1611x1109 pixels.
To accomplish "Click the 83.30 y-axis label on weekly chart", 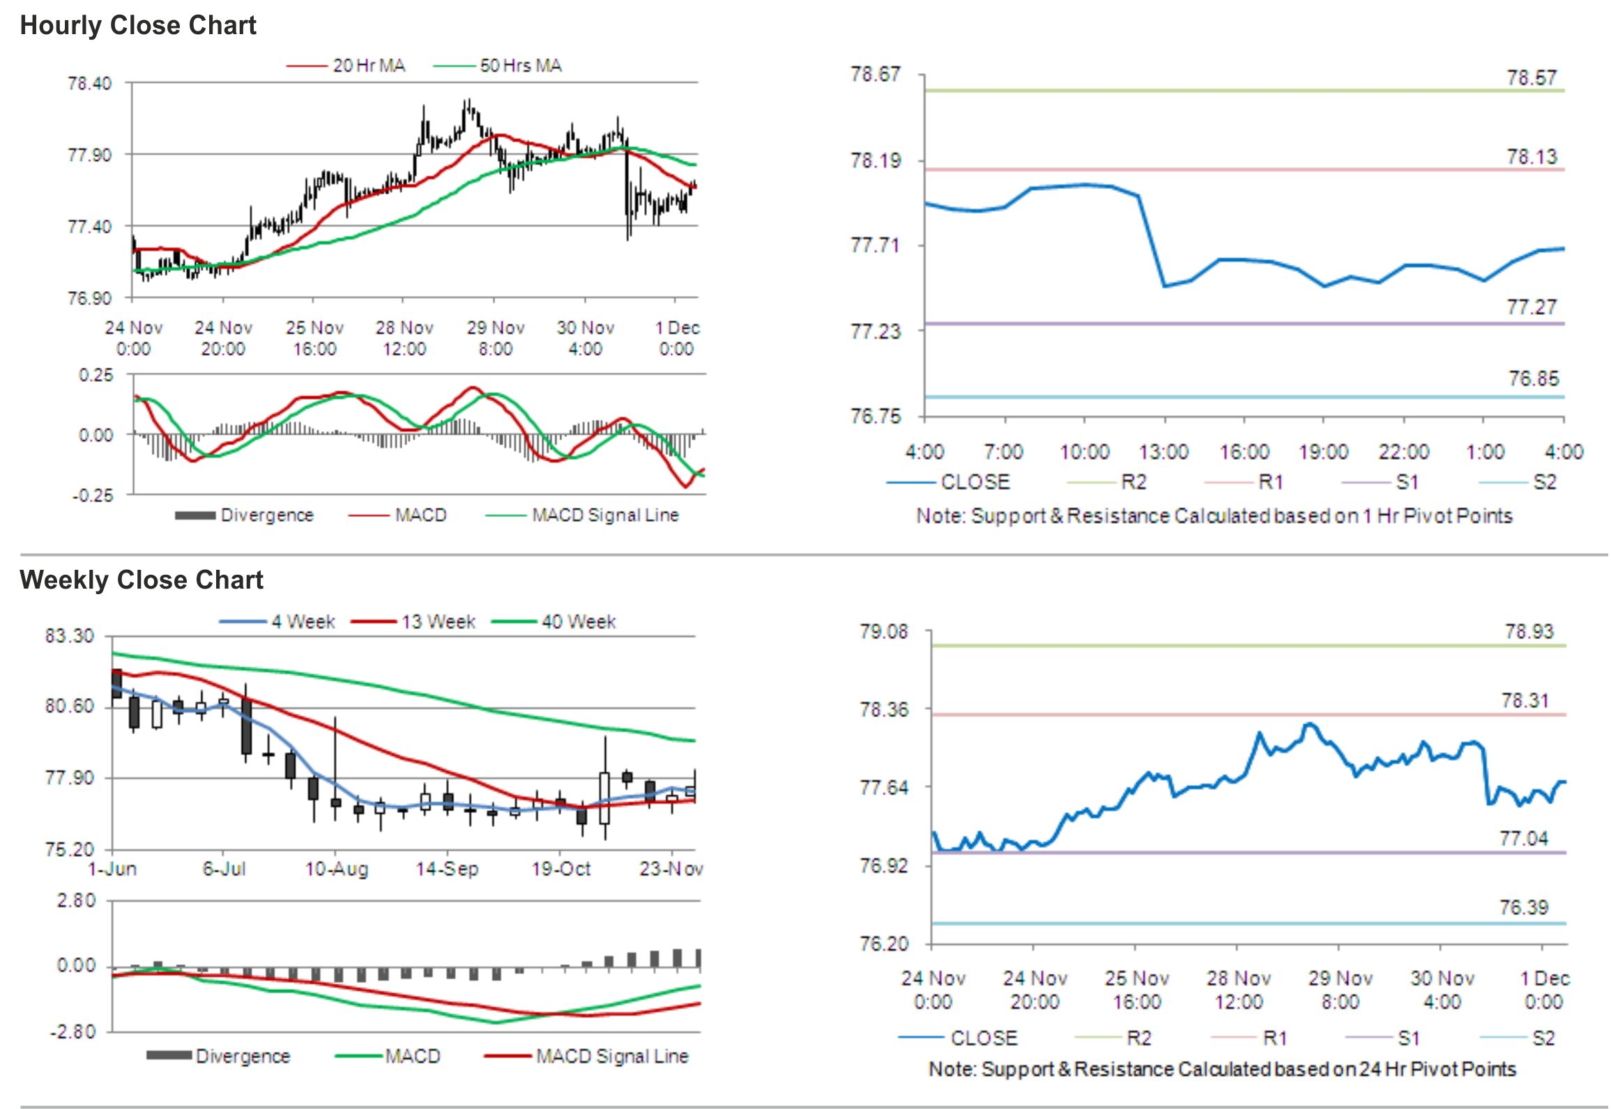I will coord(69,636).
